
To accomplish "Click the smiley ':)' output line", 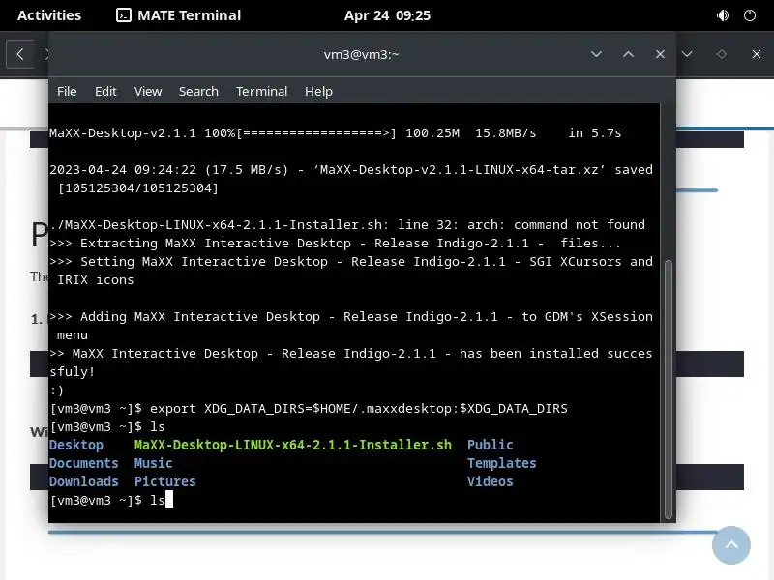I will click(x=57, y=391).
